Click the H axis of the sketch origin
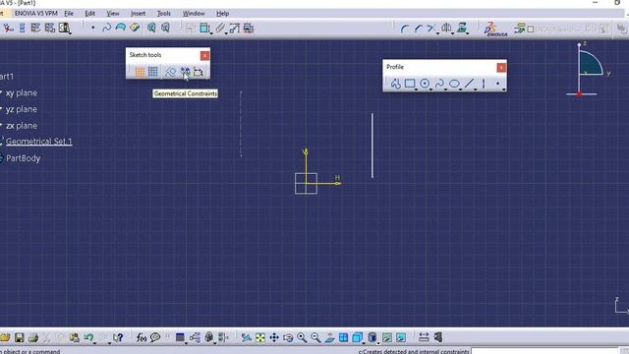Screen dimensions: 629x354 point(323,184)
